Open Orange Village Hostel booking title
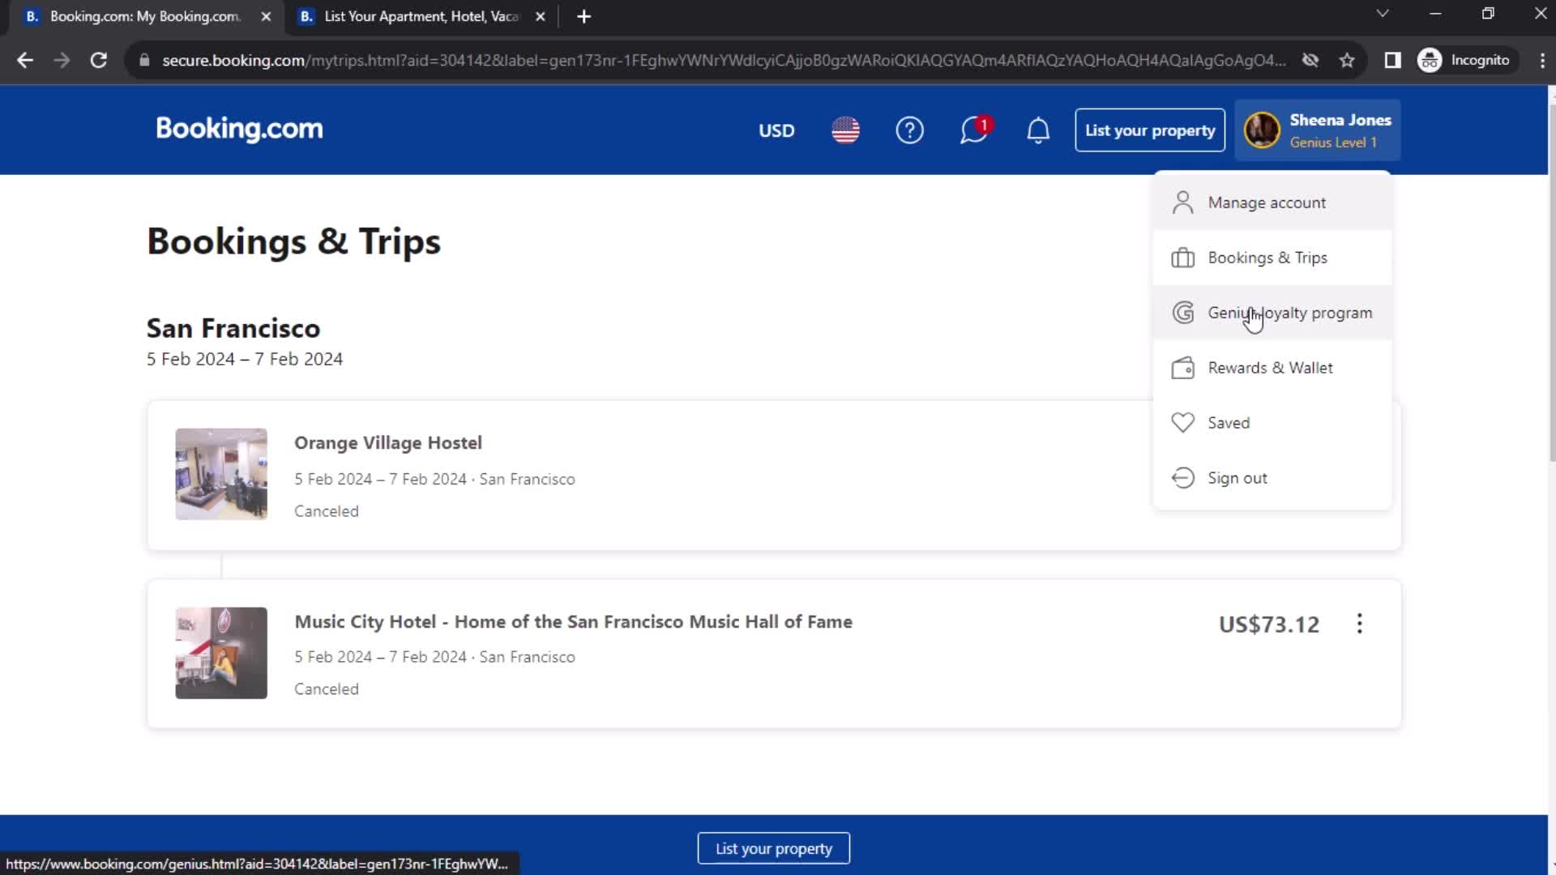This screenshot has height=875, width=1556. [388, 443]
